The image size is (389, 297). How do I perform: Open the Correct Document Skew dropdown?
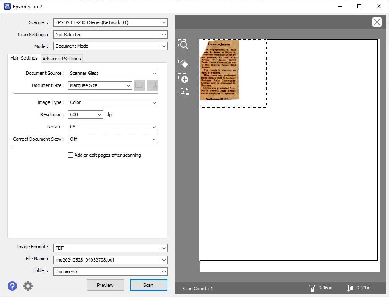click(113, 139)
